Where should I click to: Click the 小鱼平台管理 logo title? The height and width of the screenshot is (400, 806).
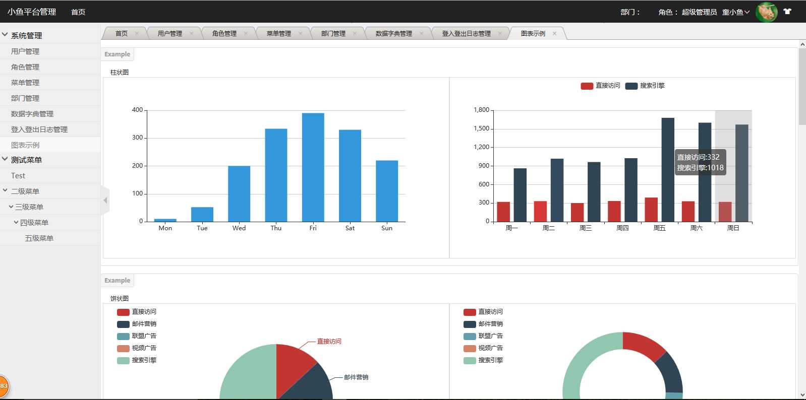pos(32,12)
